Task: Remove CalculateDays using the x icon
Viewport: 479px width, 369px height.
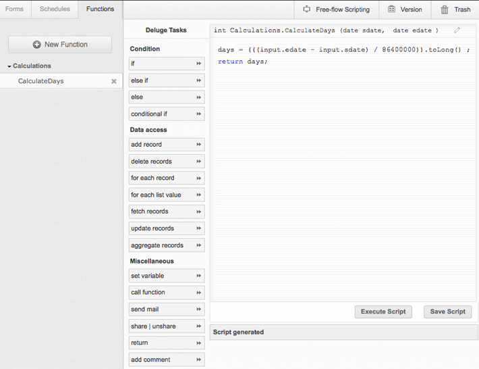Action: pyautogui.click(x=114, y=81)
